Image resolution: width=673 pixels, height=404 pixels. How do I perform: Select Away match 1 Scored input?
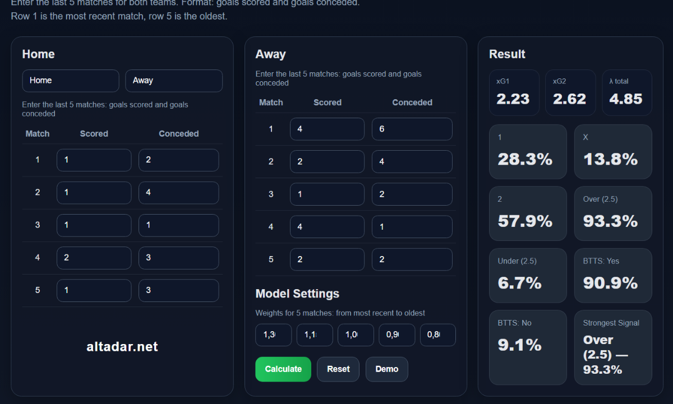pyautogui.click(x=327, y=129)
